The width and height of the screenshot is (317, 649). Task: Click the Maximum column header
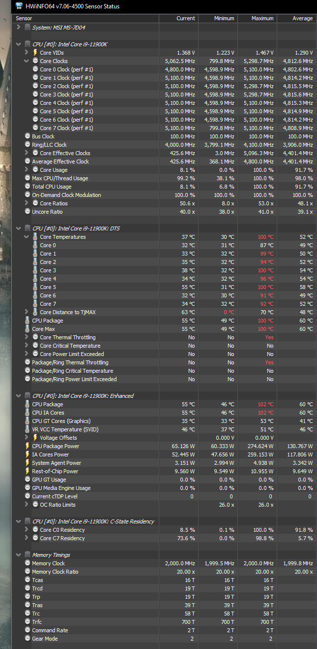258,18
